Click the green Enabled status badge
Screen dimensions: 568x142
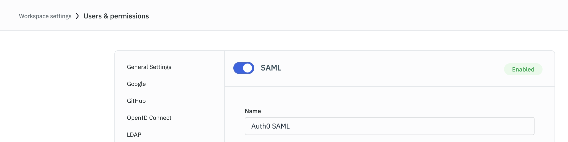523,69
